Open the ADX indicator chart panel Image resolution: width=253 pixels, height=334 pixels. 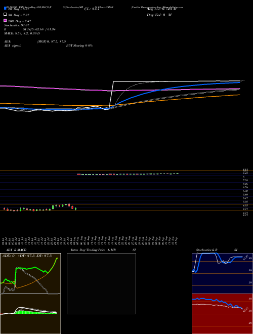[x=30, y=273]
